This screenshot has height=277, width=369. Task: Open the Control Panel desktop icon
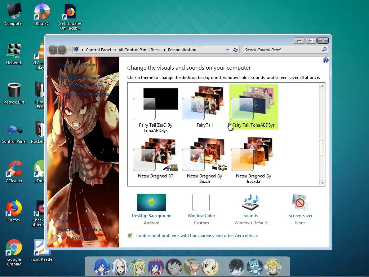pyautogui.click(x=14, y=133)
